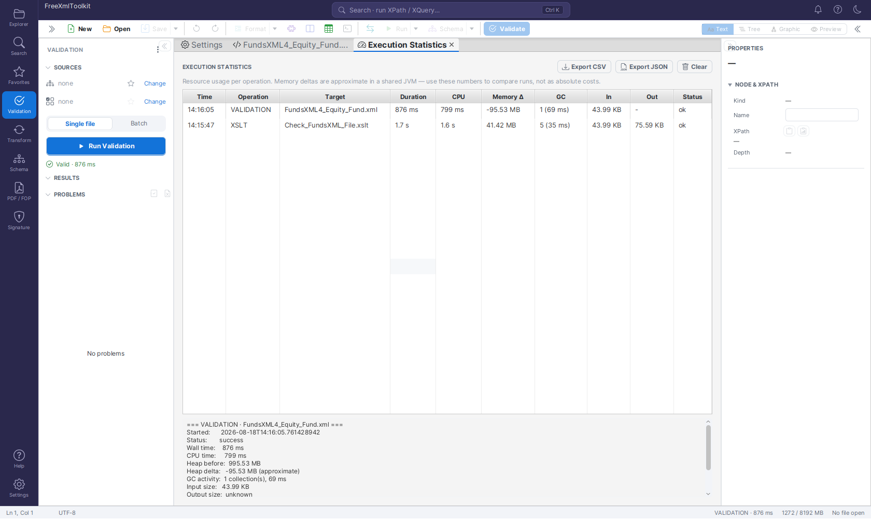
Task: Open the Schema dropdown arrow
Action: 472,29
